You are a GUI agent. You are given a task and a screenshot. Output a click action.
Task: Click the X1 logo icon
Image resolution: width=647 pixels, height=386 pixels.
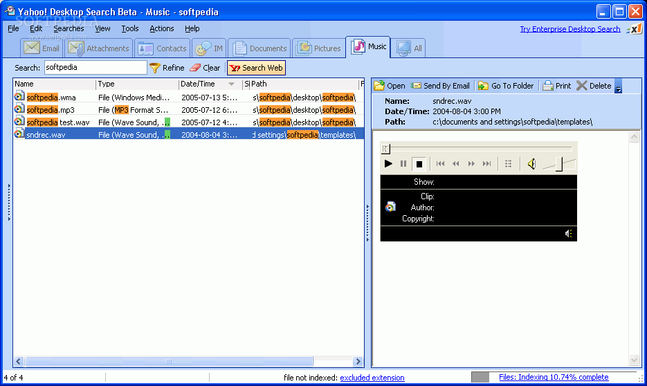click(635, 29)
